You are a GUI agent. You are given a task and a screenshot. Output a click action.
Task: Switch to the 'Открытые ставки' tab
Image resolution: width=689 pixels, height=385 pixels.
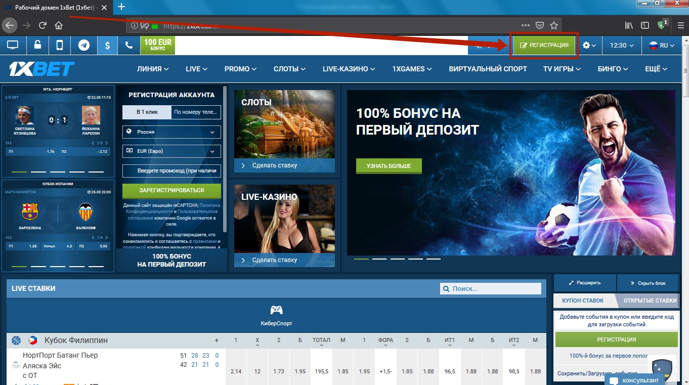[x=650, y=301]
